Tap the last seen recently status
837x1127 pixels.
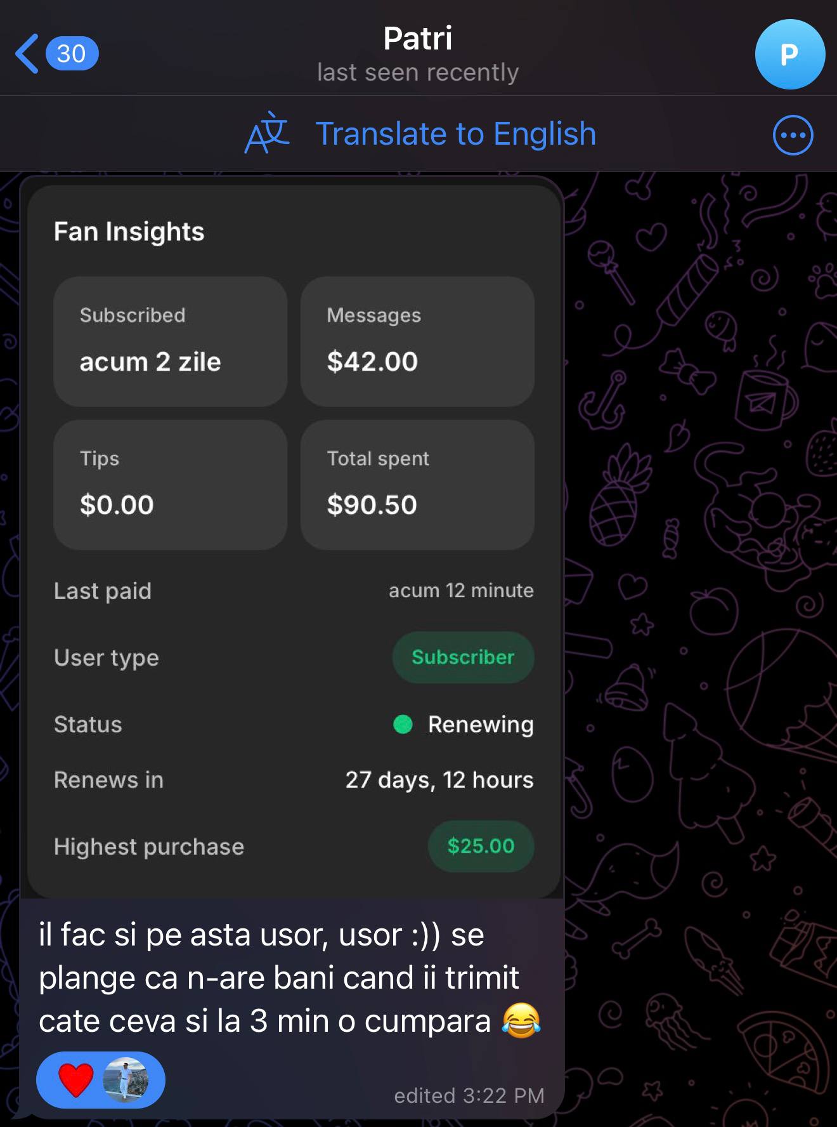point(418,72)
